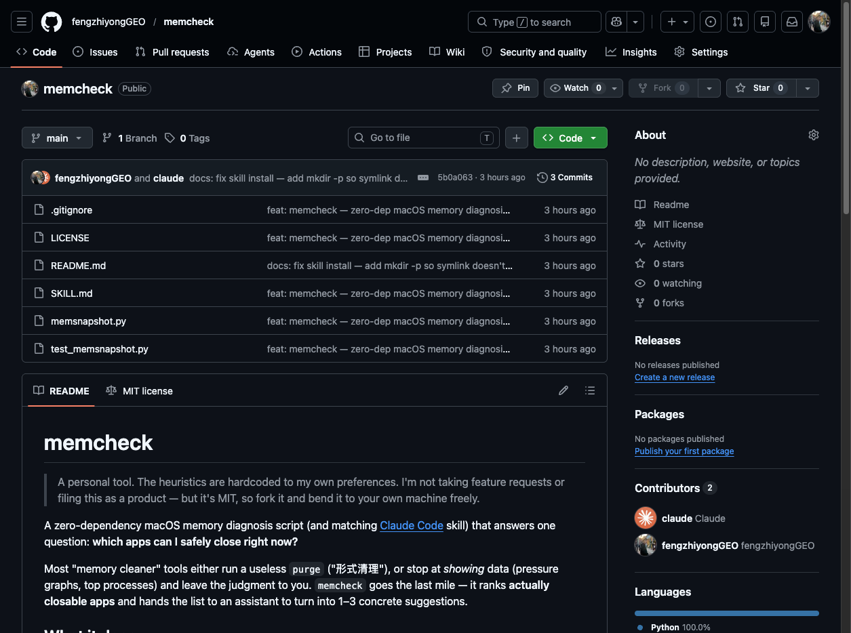The height and width of the screenshot is (633, 851).
Task: Switch to the Agents tab
Action: point(251,52)
